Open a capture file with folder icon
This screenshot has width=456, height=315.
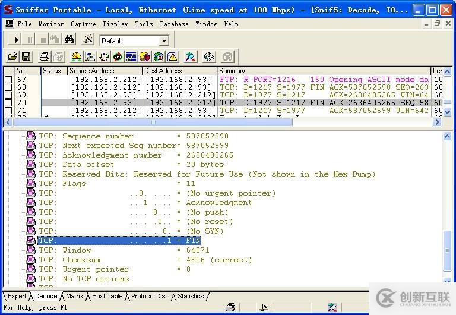(12, 57)
